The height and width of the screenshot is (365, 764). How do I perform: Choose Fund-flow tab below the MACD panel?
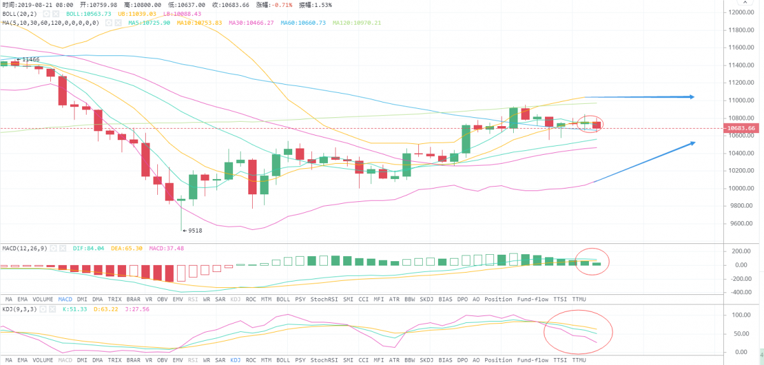pos(531,299)
